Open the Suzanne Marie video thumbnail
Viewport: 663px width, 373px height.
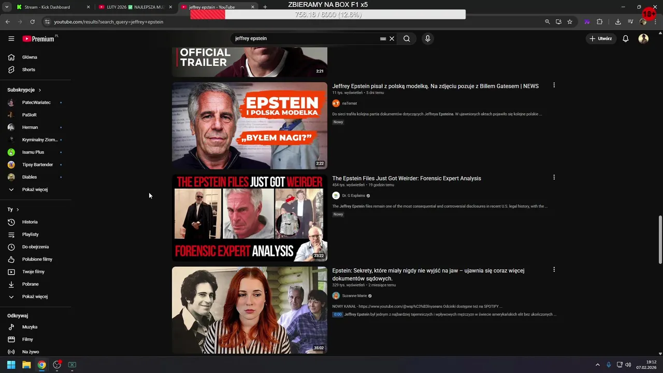[250, 310]
